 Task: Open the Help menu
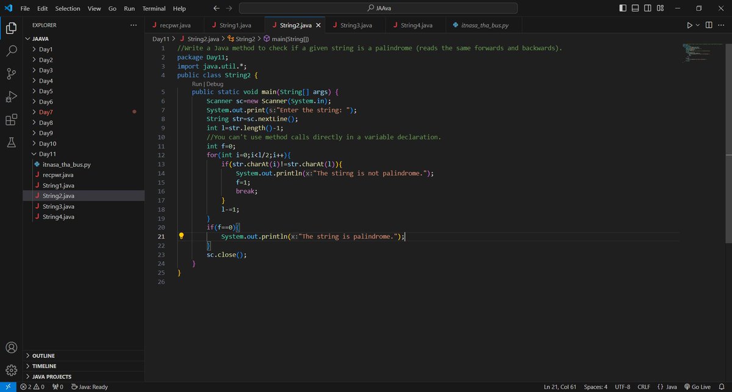pos(179,9)
